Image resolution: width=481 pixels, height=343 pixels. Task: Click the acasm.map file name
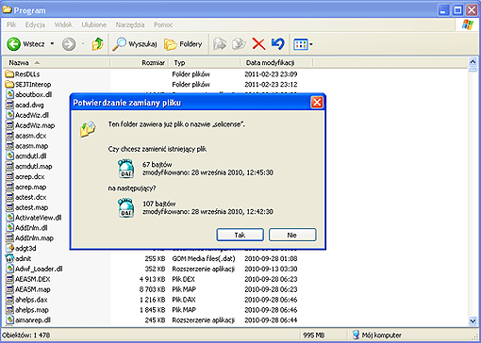pyautogui.click(x=31, y=146)
